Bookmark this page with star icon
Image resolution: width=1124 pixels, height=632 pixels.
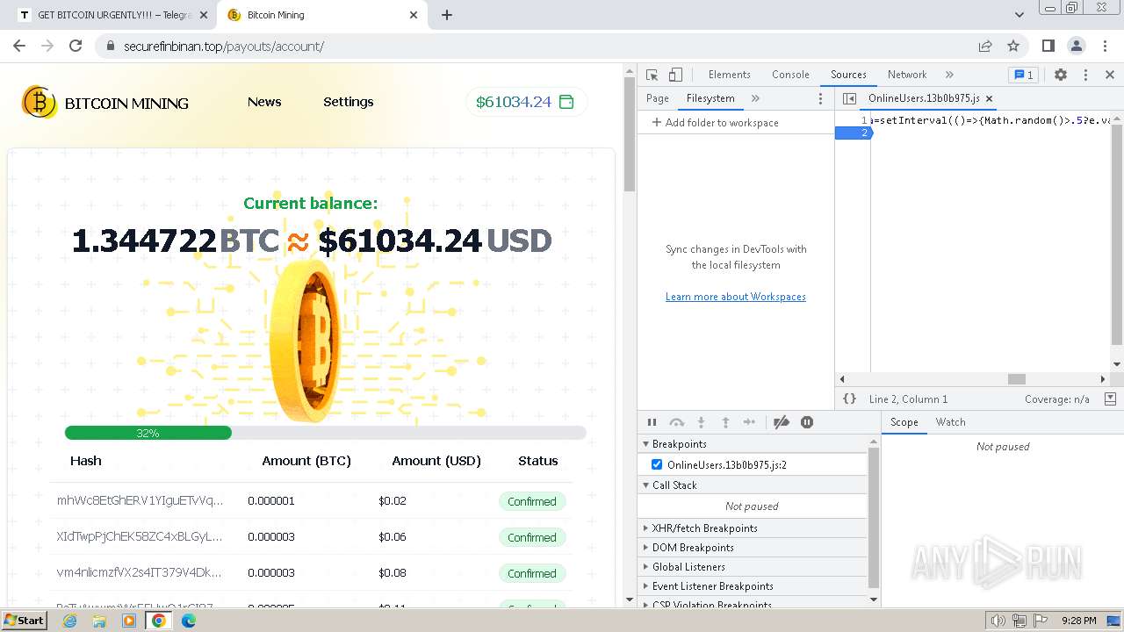pos(1013,46)
